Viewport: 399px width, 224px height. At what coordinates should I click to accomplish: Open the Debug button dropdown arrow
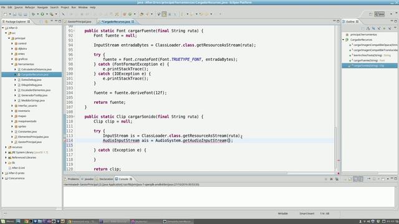pos(37,14)
